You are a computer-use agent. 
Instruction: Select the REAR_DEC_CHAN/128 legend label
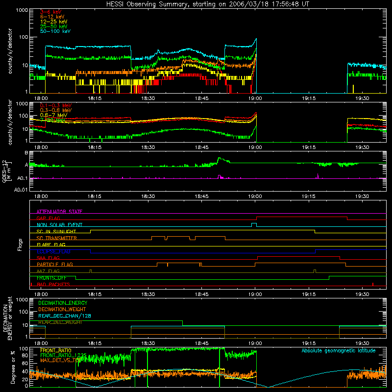click(65, 316)
